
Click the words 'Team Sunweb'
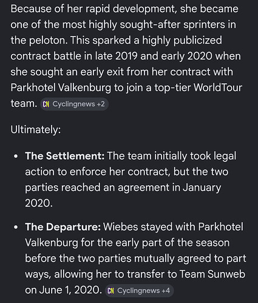212,274
